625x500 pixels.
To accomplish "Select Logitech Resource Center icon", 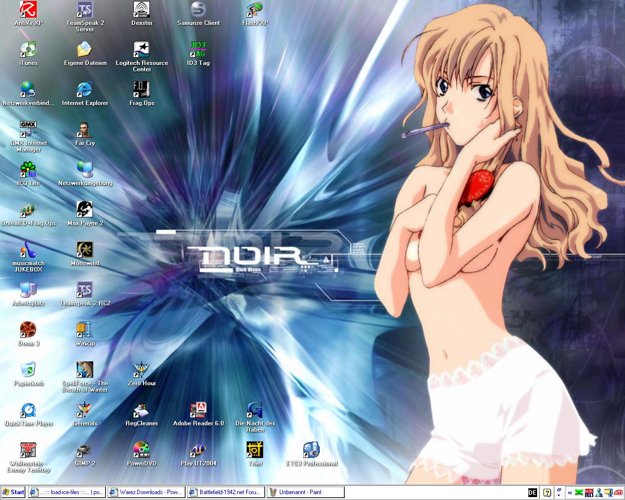I will pos(142,57).
